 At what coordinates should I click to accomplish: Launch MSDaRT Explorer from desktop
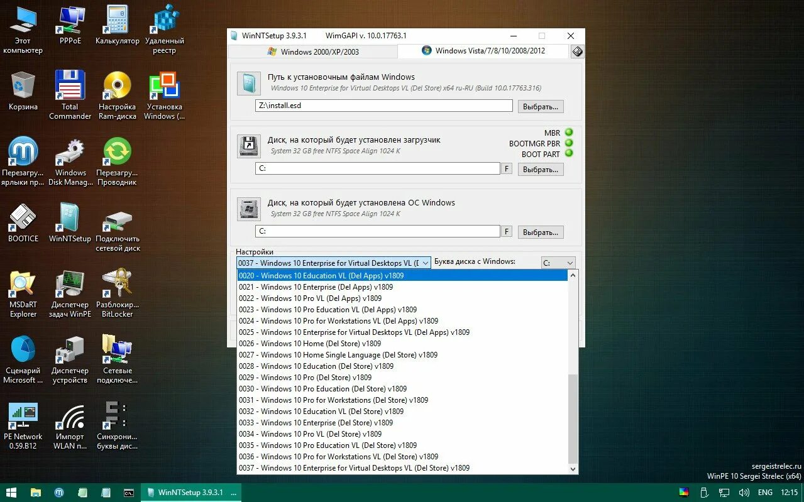[23, 293]
